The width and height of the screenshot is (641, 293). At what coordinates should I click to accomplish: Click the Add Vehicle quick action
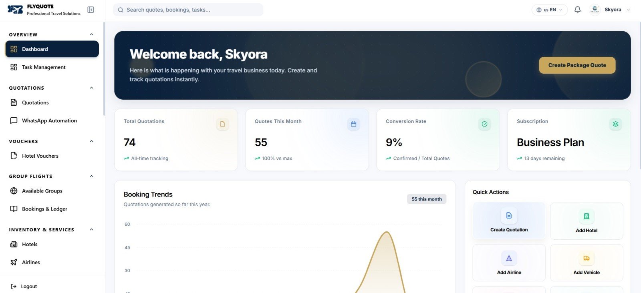tap(587, 263)
